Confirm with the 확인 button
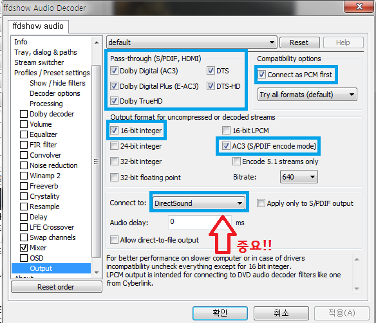 220,313
